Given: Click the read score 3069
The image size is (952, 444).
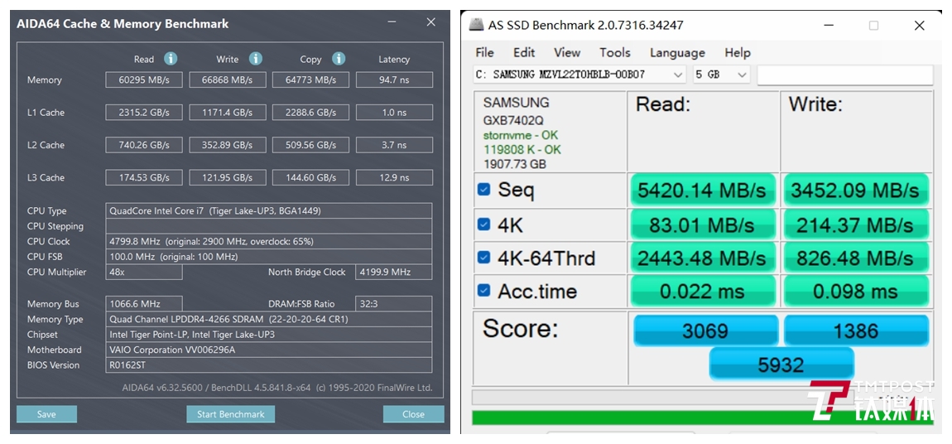Looking at the screenshot, I should [x=705, y=331].
